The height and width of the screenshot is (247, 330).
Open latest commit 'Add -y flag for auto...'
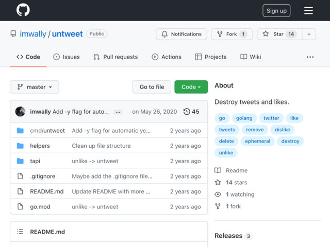click(80, 112)
